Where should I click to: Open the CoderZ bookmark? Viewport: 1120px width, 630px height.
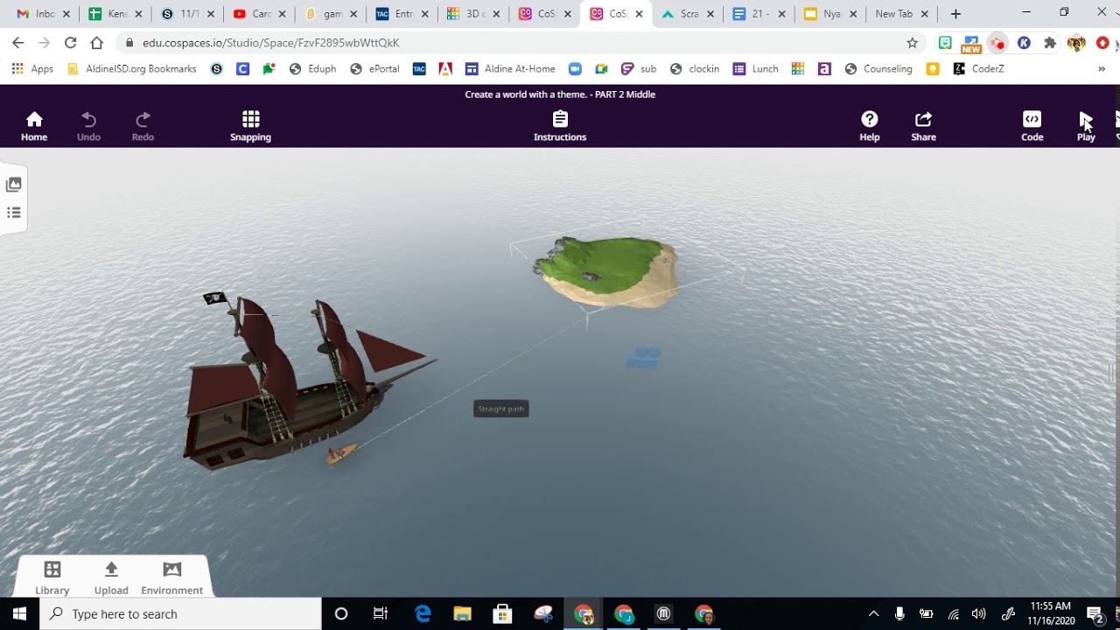(979, 69)
